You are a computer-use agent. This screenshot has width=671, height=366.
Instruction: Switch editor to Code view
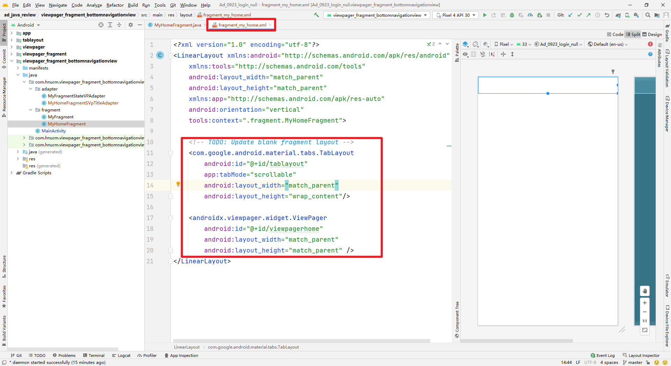coord(615,34)
